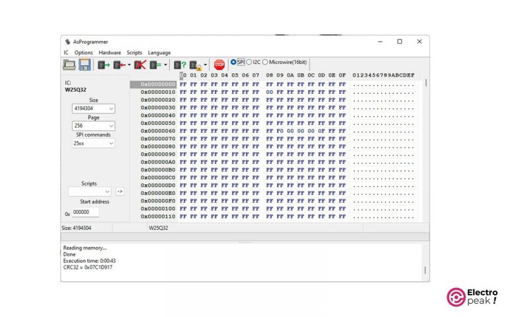
Task: Click the address row 0x00000100
Action: (x=158, y=208)
